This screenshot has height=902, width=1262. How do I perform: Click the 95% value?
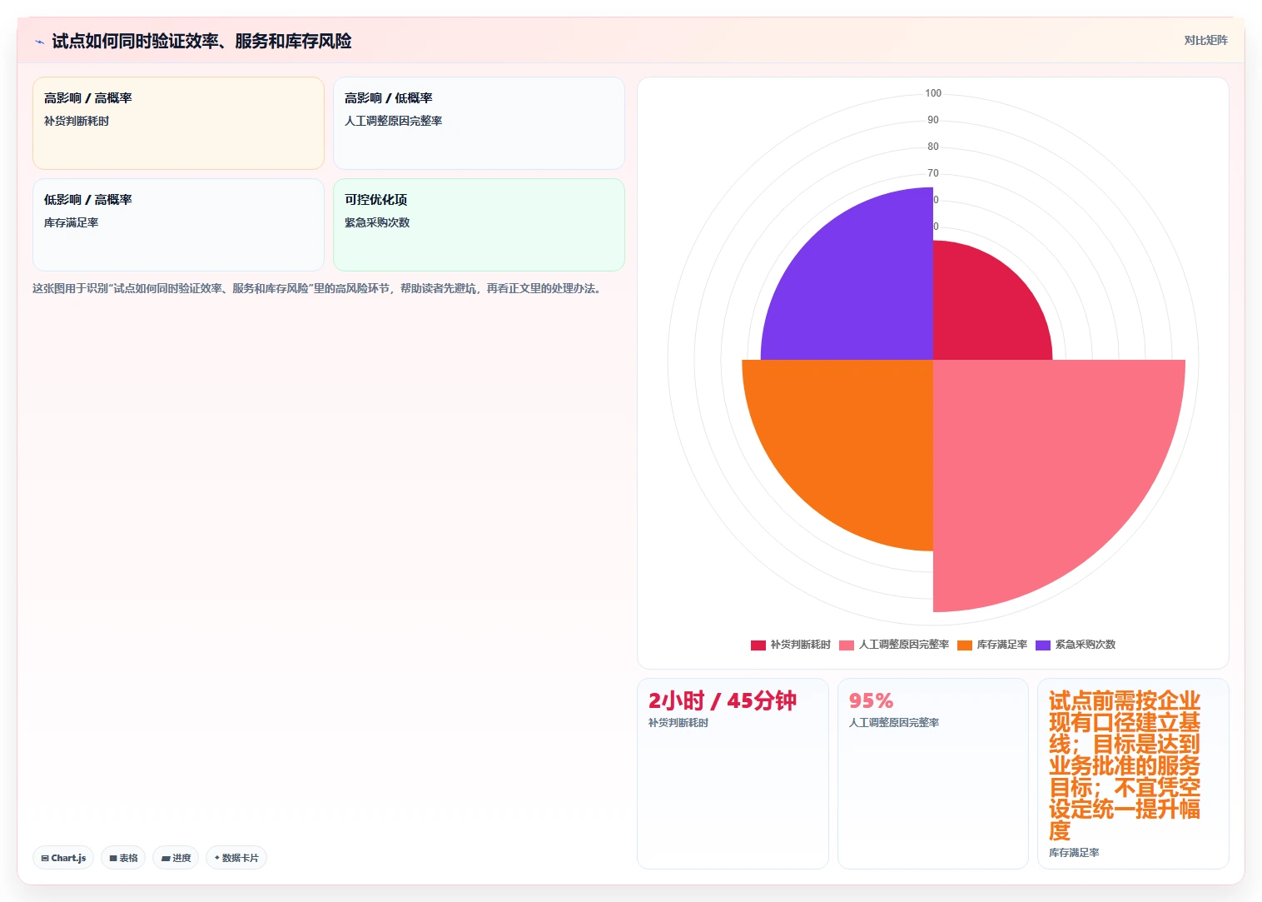pyautogui.click(x=871, y=700)
